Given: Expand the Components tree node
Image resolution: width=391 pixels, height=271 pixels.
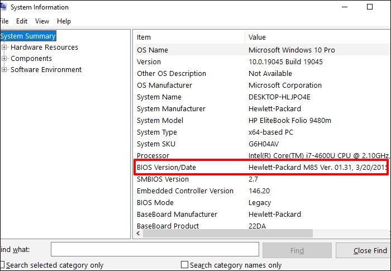Looking at the screenshot, I should [4, 59].
